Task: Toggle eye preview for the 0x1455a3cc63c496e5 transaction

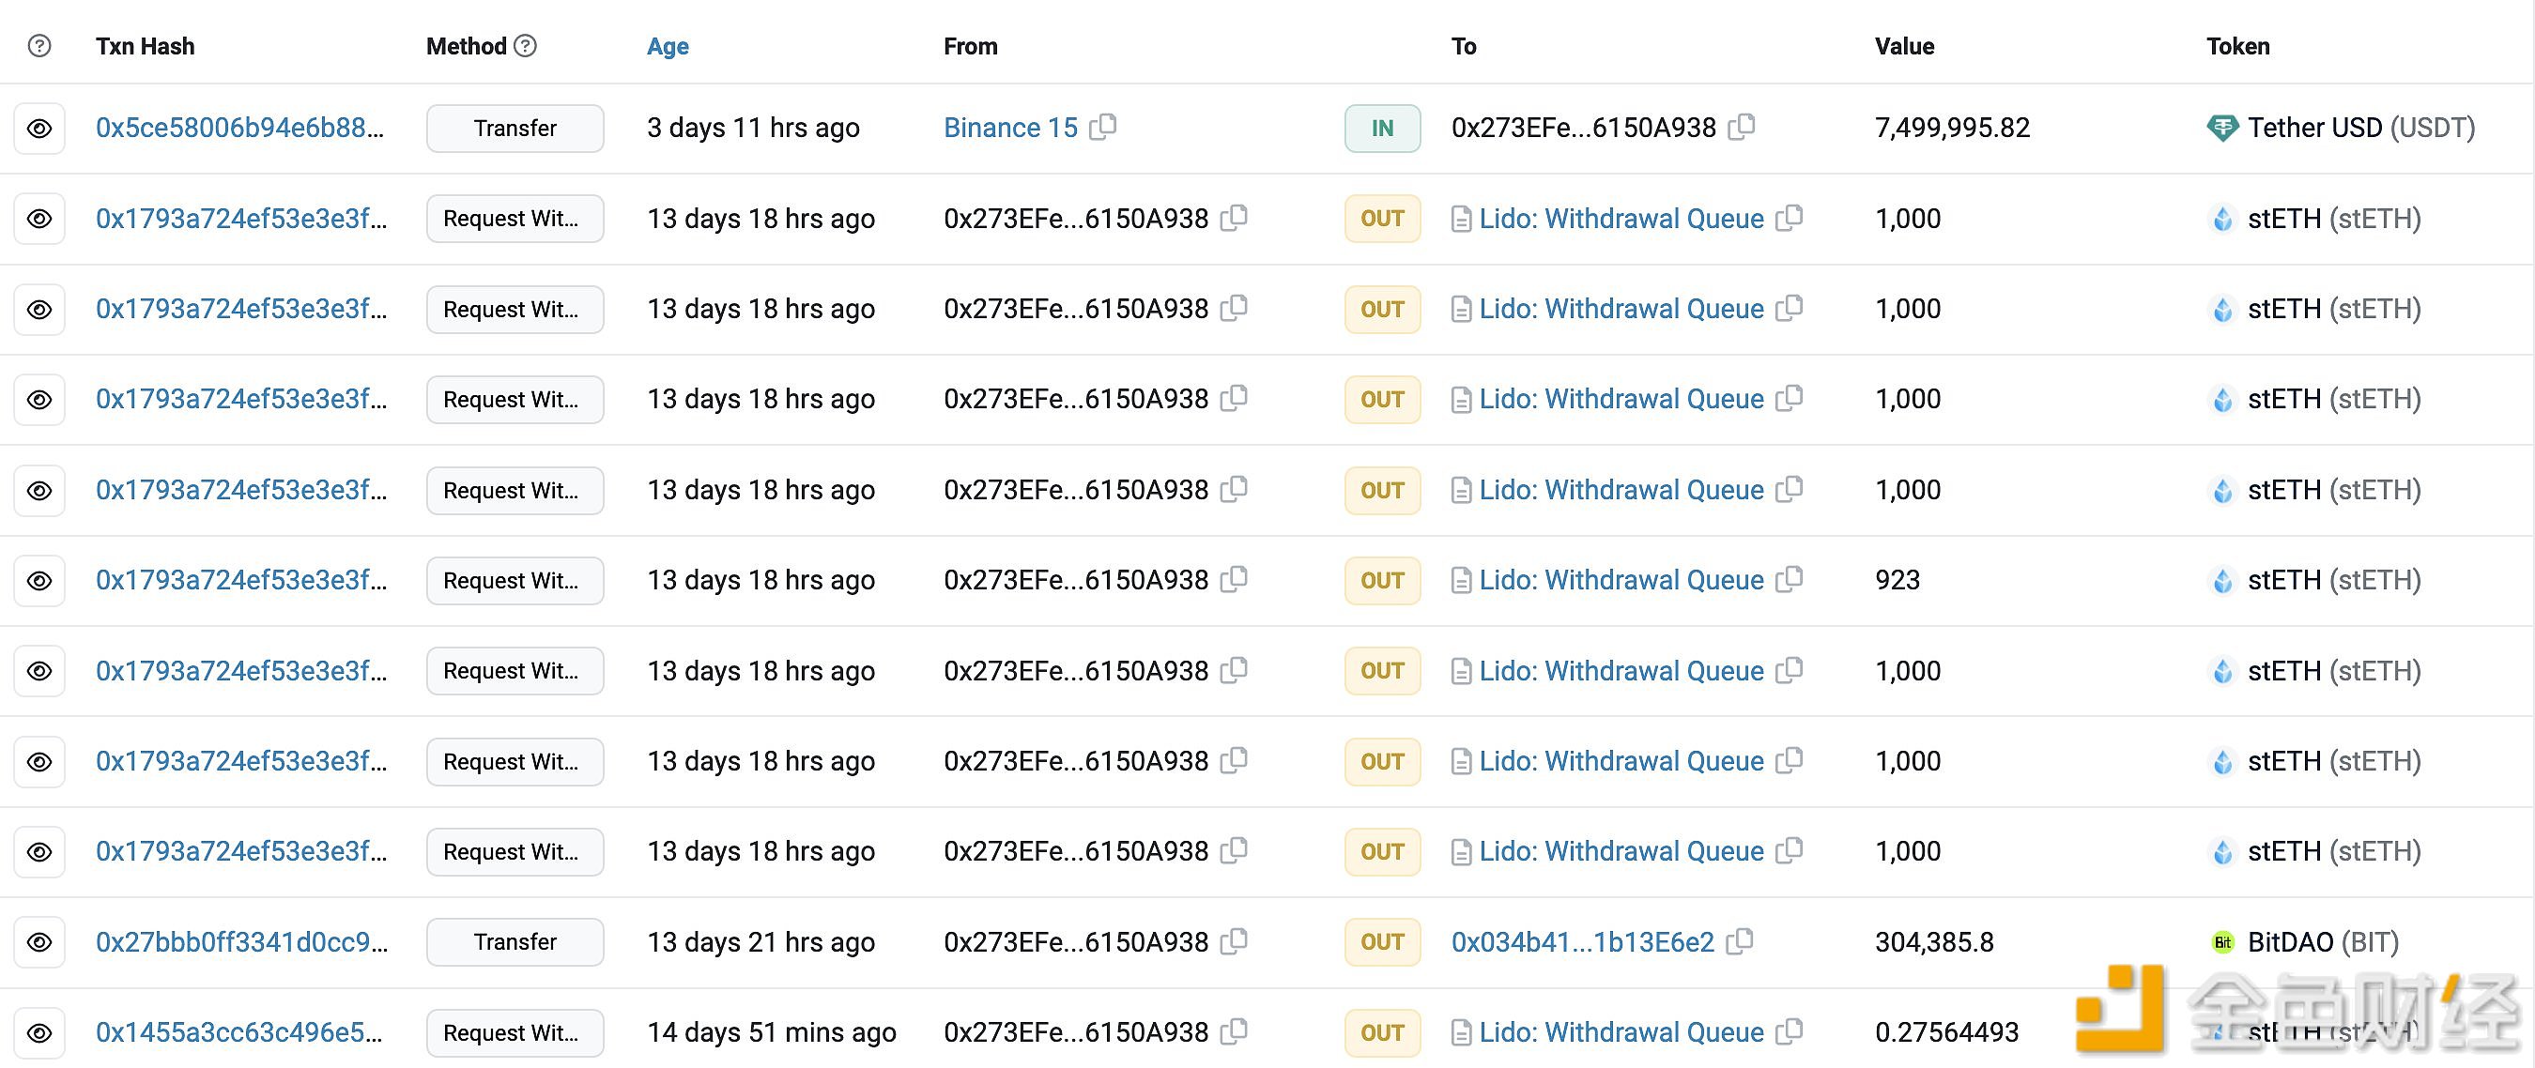Action: 39,1032
